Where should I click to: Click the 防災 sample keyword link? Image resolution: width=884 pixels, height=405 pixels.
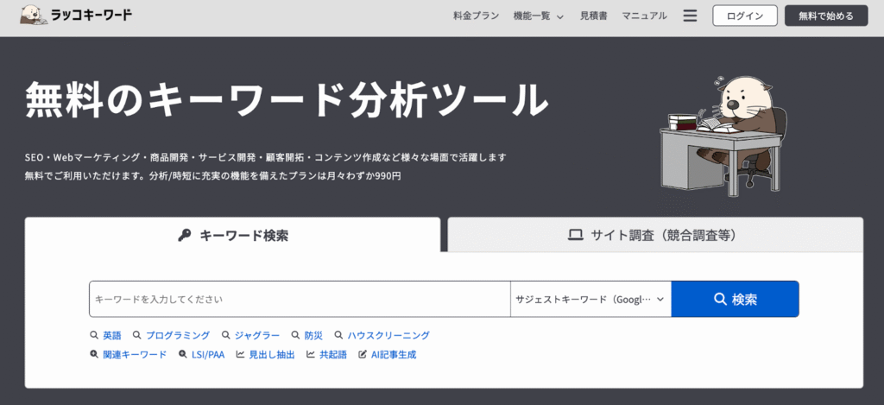pos(313,335)
